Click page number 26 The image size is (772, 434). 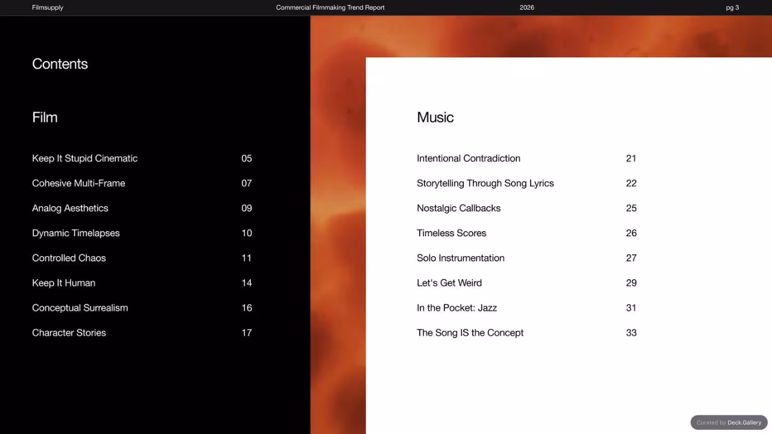(x=631, y=233)
